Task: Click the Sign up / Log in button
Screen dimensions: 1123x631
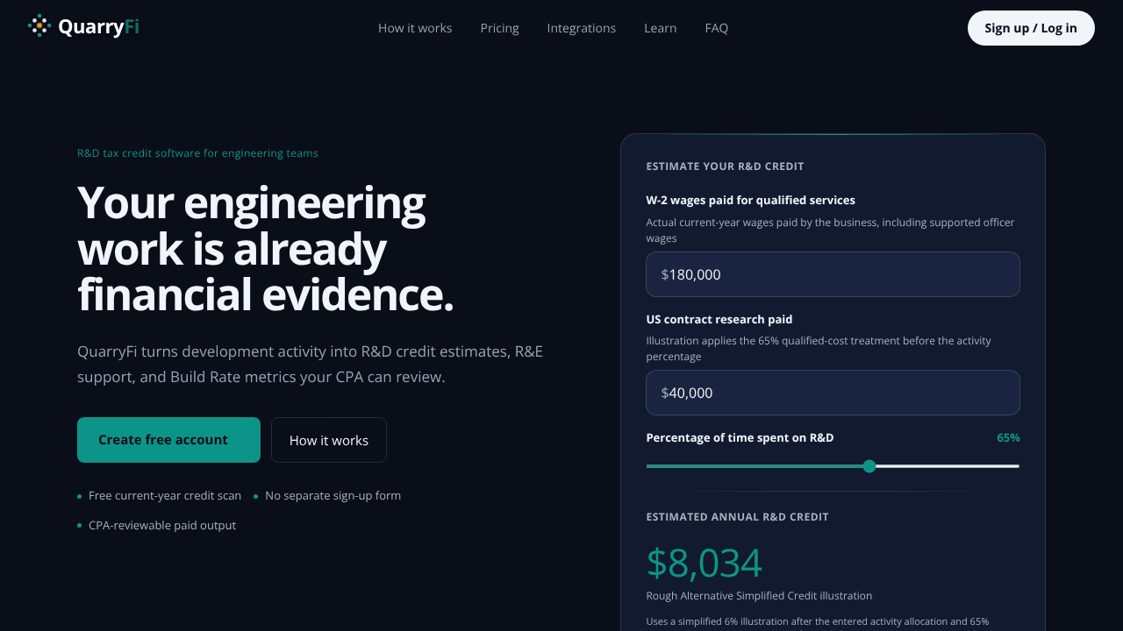Action: pos(1031,28)
